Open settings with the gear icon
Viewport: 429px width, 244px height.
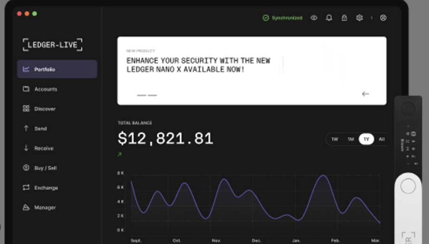click(360, 18)
